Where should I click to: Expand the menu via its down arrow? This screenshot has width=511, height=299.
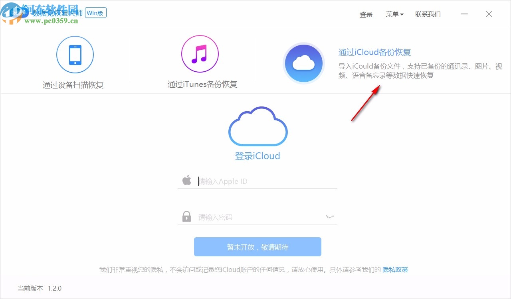click(403, 15)
